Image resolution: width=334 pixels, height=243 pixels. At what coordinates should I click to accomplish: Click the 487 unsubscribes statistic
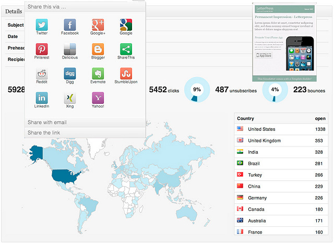[x=236, y=90]
